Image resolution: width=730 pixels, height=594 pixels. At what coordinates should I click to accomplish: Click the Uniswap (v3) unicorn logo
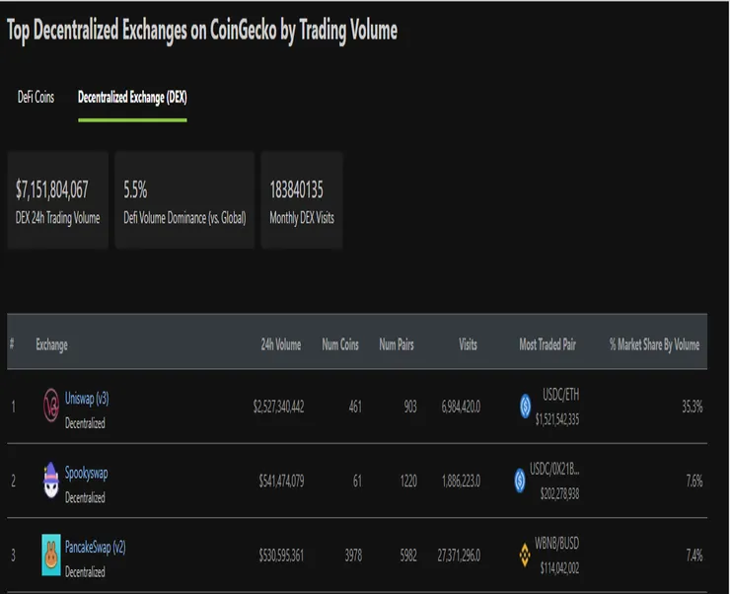[51, 406]
